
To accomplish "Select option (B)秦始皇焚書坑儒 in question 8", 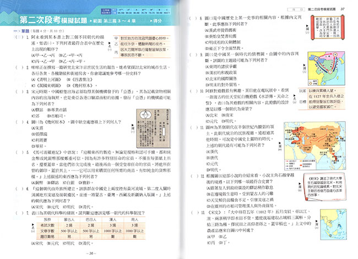I will [220, 36].
